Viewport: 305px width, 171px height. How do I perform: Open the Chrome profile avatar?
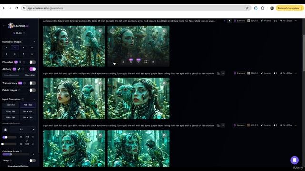point(272,8)
